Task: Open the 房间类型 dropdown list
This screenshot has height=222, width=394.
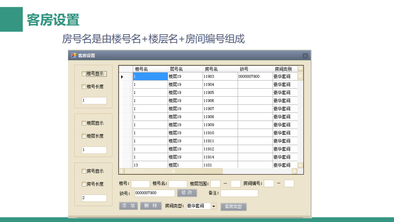Action: pyautogui.click(x=214, y=206)
